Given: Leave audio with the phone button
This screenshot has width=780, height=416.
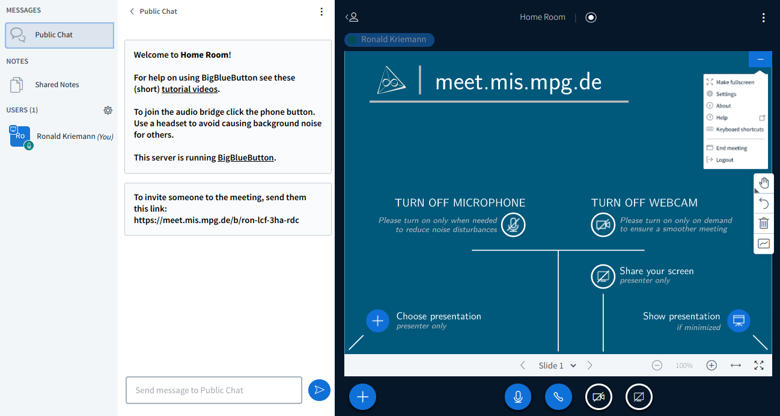Looking at the screenshot, I should coord(558,397).
